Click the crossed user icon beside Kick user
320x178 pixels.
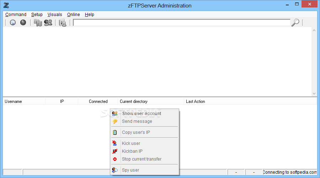115,143
